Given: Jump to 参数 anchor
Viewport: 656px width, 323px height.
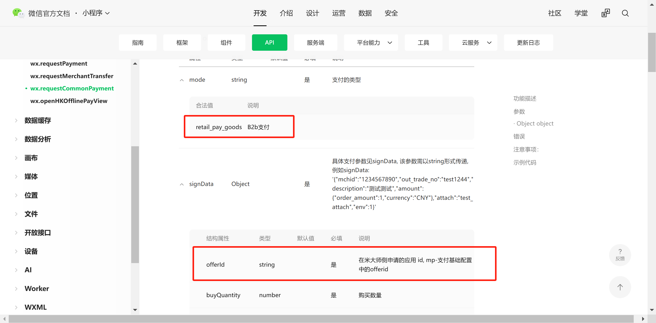Looking at the screenshot, I should pos(519,112).
